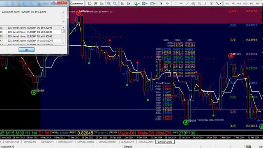
Task: Switch chart to M15 timeframe
Action: 239,4
